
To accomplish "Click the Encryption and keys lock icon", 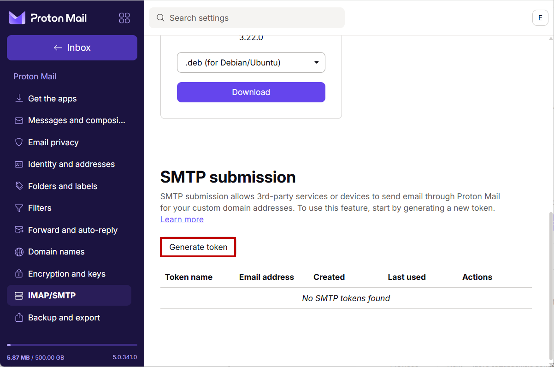I will [19, 273].
